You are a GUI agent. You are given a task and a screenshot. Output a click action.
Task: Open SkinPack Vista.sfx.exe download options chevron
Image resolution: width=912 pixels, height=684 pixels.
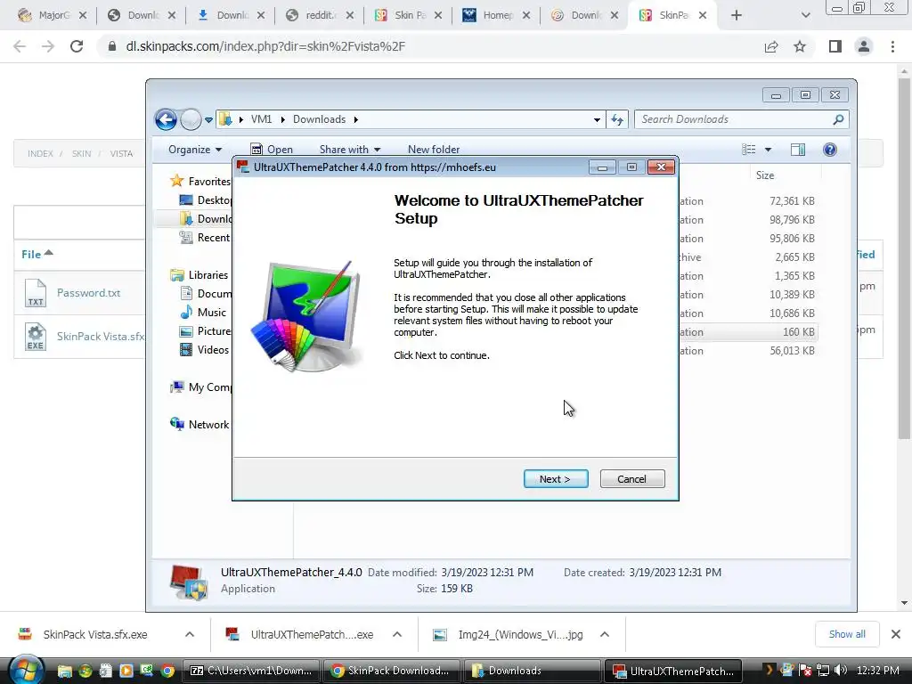coord(190,634)
